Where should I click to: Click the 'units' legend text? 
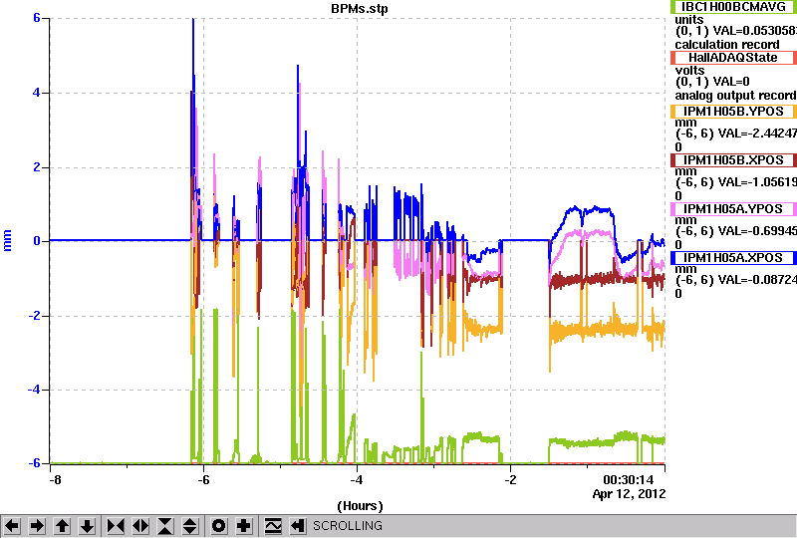pos(689,20)
